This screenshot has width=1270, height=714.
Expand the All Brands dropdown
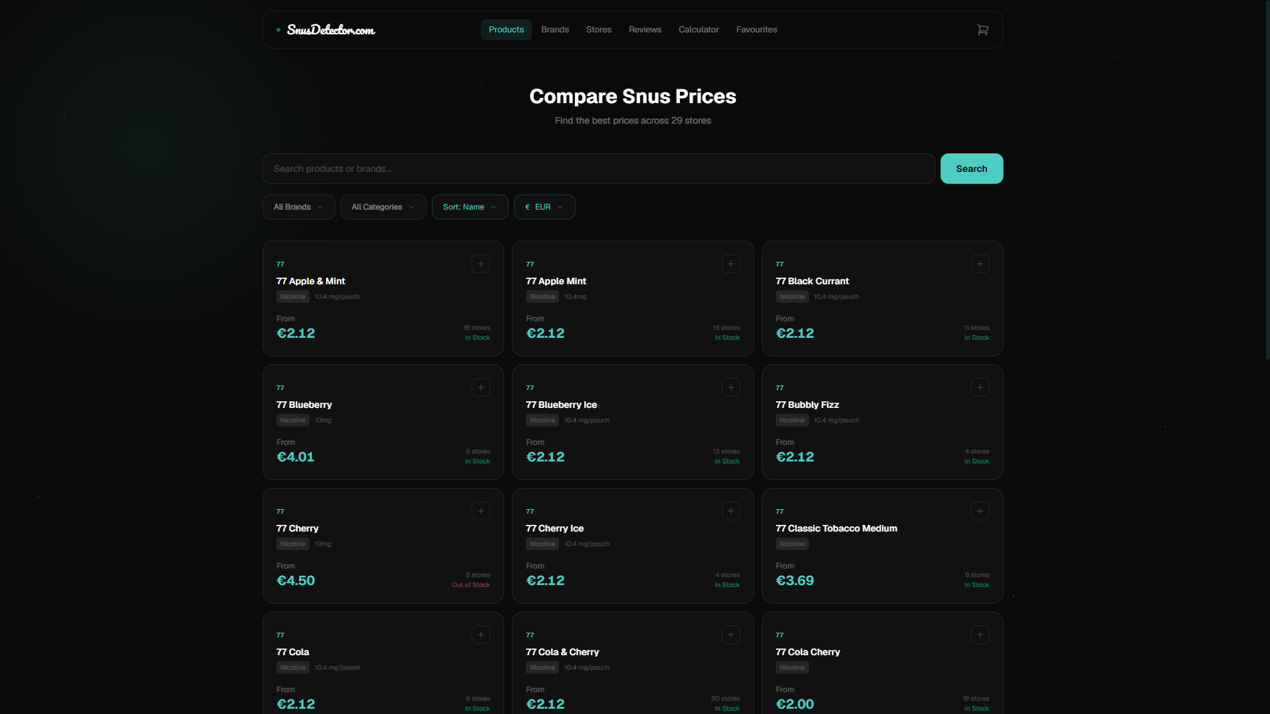(x=298, y=207)
